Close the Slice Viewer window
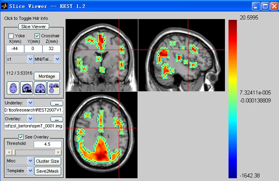This screenshot has width=279, height=181. click(x=274, y=6)
